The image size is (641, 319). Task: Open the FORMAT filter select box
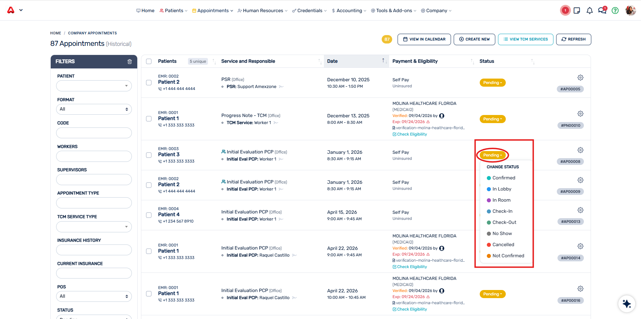(94, 109)
